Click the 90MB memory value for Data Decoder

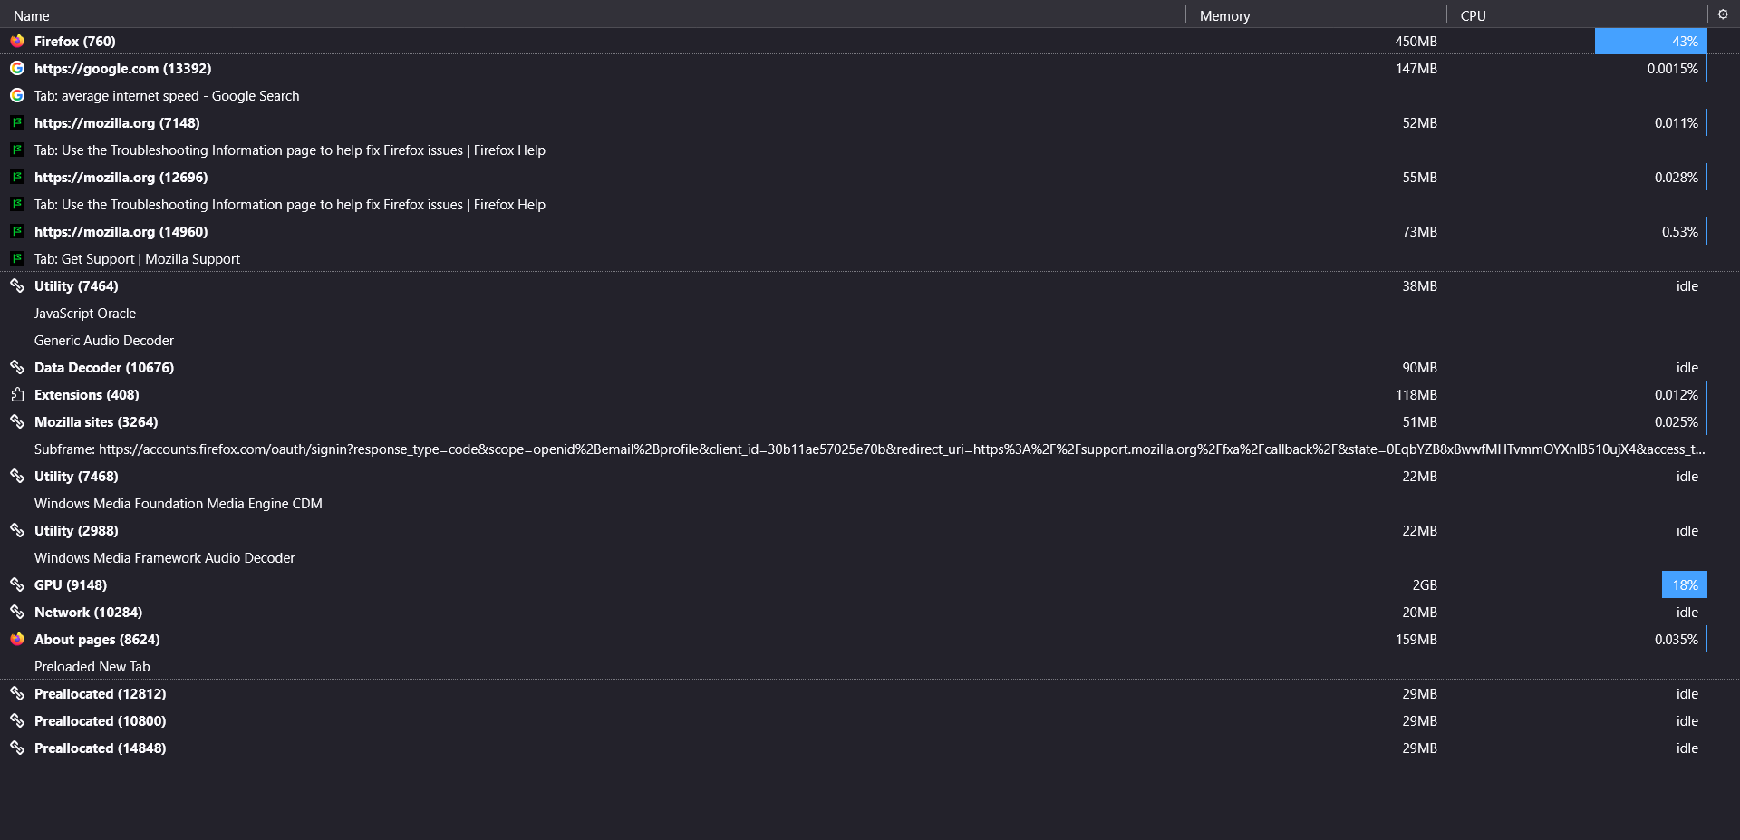(1419, 367)
